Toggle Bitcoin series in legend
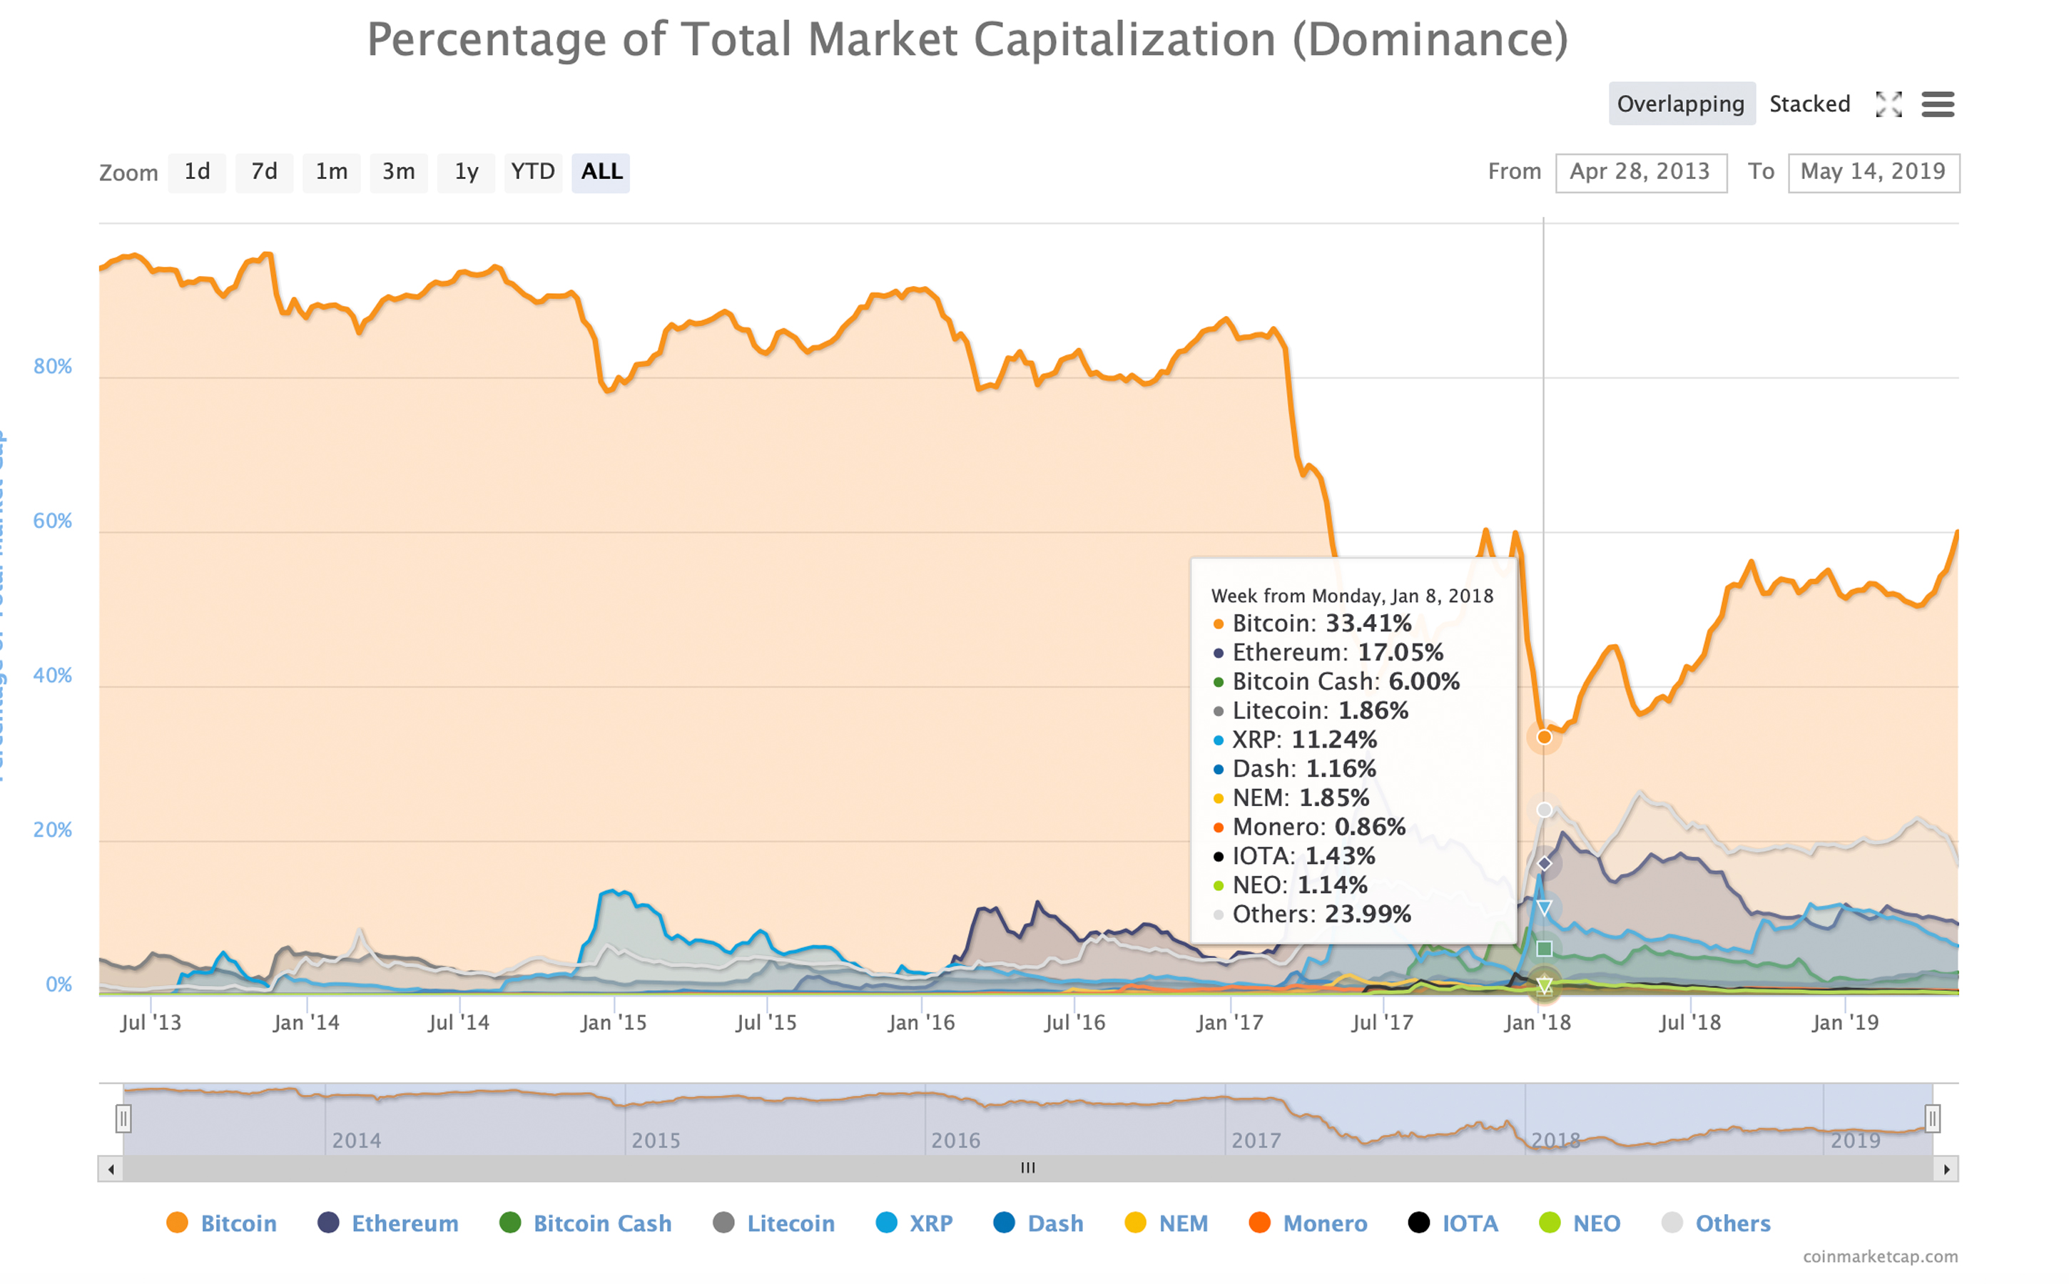The height and width of the screenshot is (1284, 2069). pyautogui.click(x=223, y=1223)
